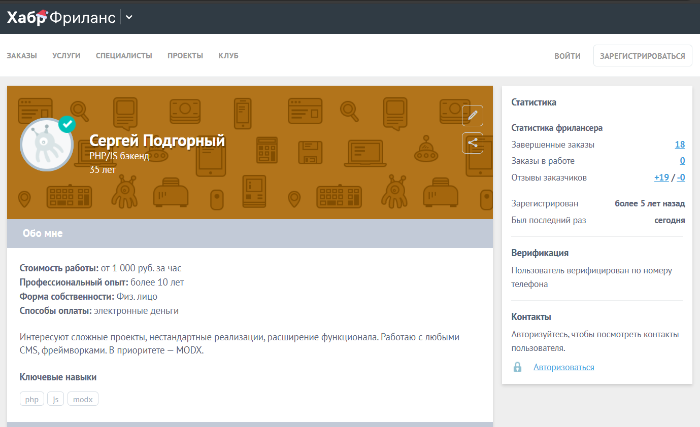Select the modx skill tag
The width and height of the screenshot is (700, 427).
coord(83,399)
